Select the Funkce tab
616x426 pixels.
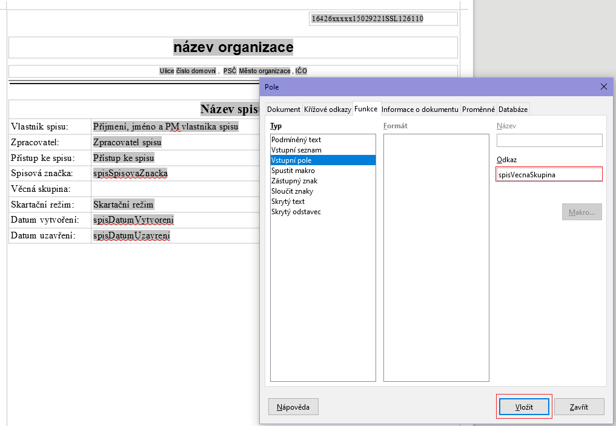[x=366, y=109]
